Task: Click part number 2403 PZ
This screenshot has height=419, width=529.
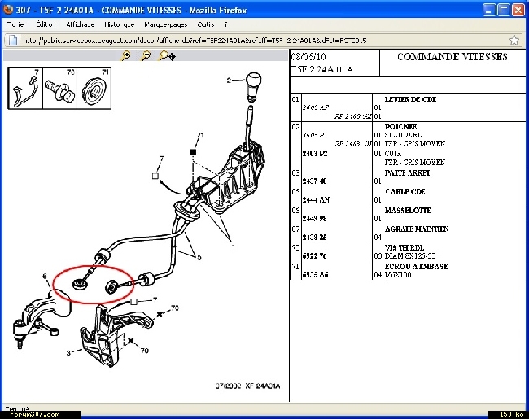Action: coord(315,154)
